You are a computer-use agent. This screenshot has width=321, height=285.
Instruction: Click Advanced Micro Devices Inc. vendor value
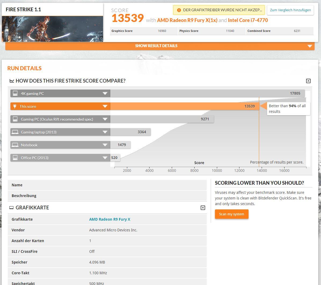click(113, 230)
